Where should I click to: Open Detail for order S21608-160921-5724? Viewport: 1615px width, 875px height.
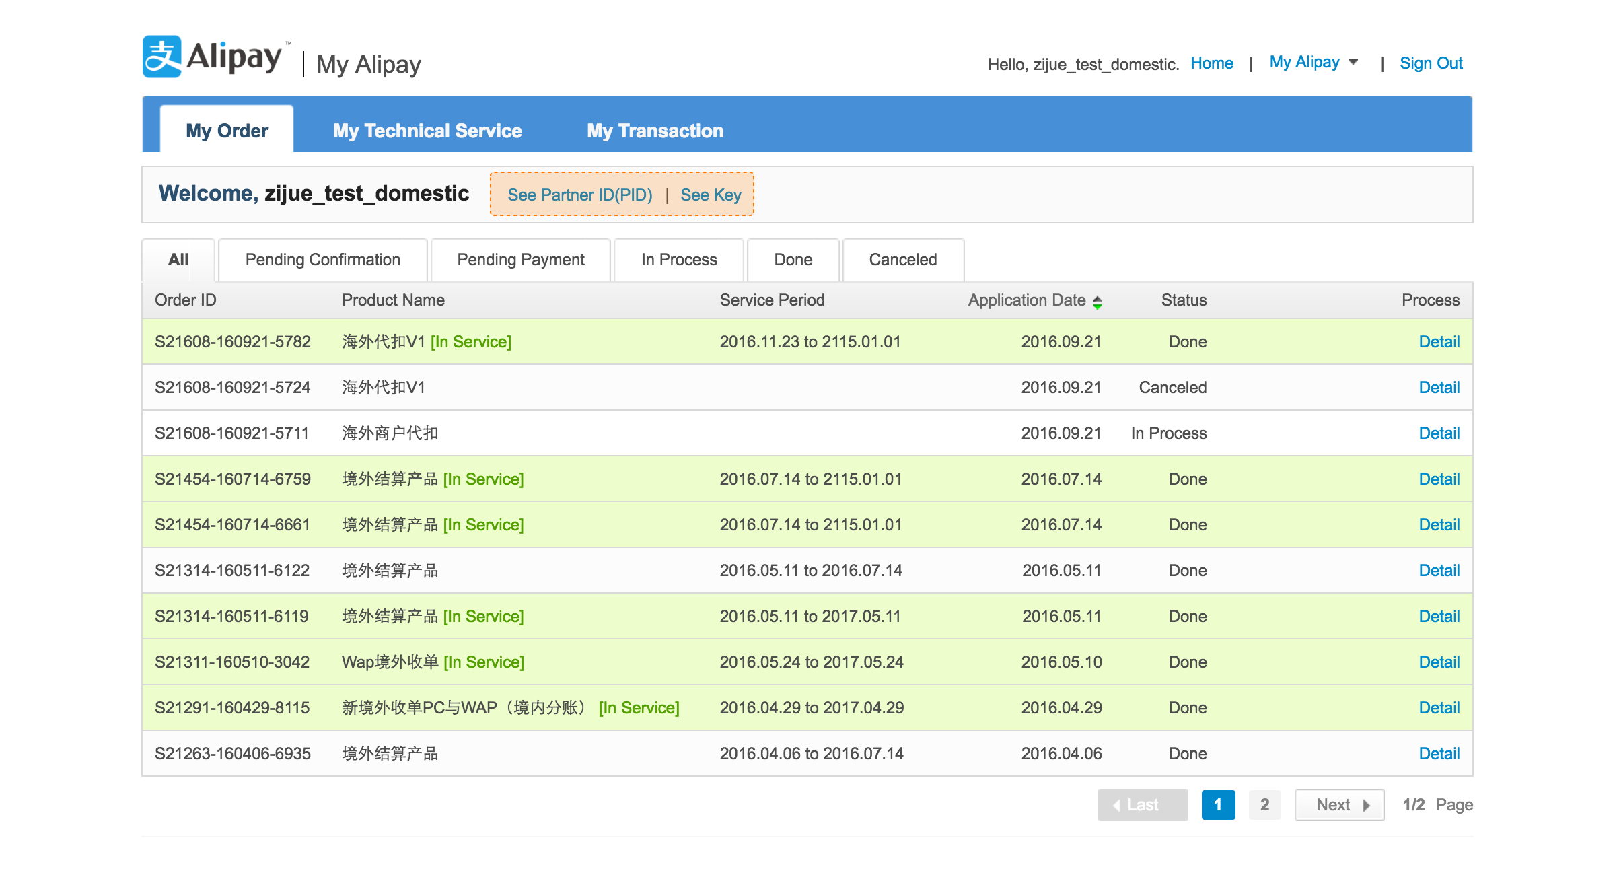pyautogui.click(x=1439, y=388)
